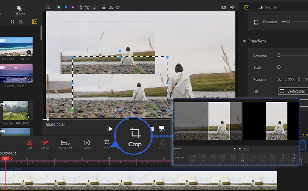This screenshot has height=191, width=308.
Task: Switch to the Effects tab
Action: pos(20,14)
